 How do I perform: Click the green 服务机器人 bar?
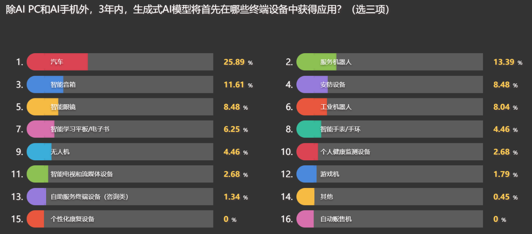pyautogui.click(x=317, y=62)
